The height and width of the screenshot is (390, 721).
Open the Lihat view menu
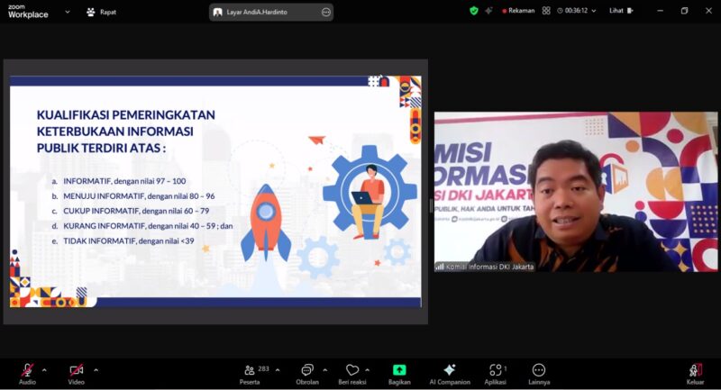(x=620, y=11)
